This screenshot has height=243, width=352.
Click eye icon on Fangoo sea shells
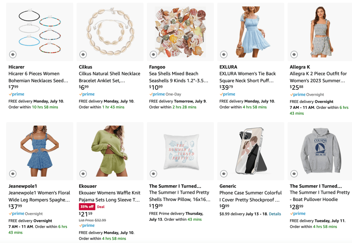[x=153, y=54]
